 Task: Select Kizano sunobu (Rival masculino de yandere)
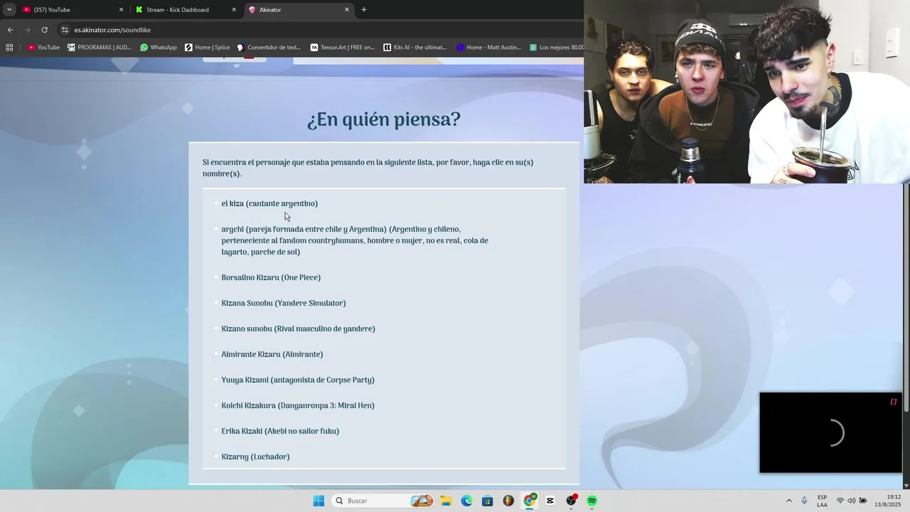298,329
